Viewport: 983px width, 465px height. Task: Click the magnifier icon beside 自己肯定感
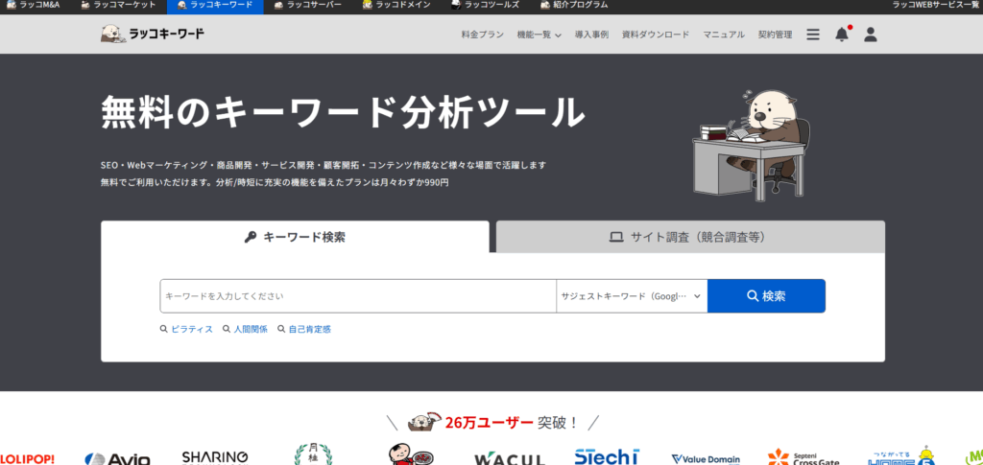pos(281,329)
